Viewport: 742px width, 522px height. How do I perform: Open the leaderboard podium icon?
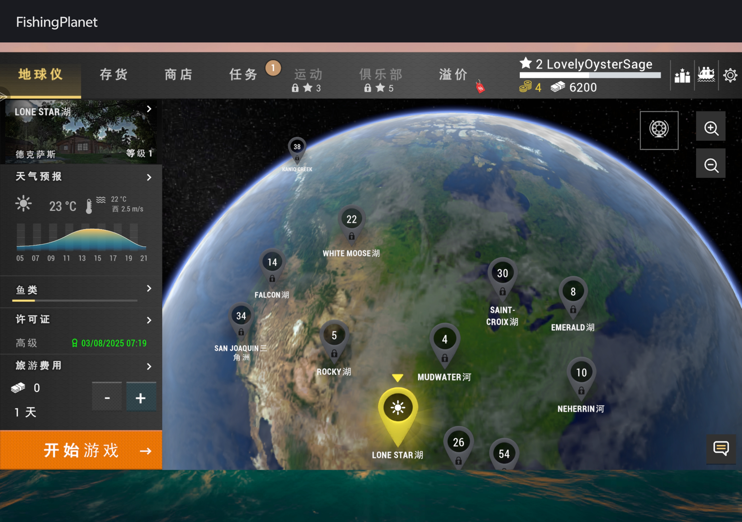[682, 76]
